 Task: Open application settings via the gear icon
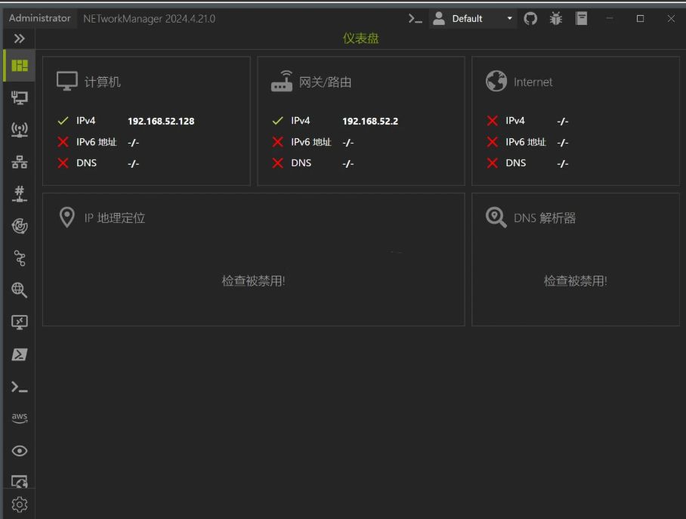click(x=19, y=504)
